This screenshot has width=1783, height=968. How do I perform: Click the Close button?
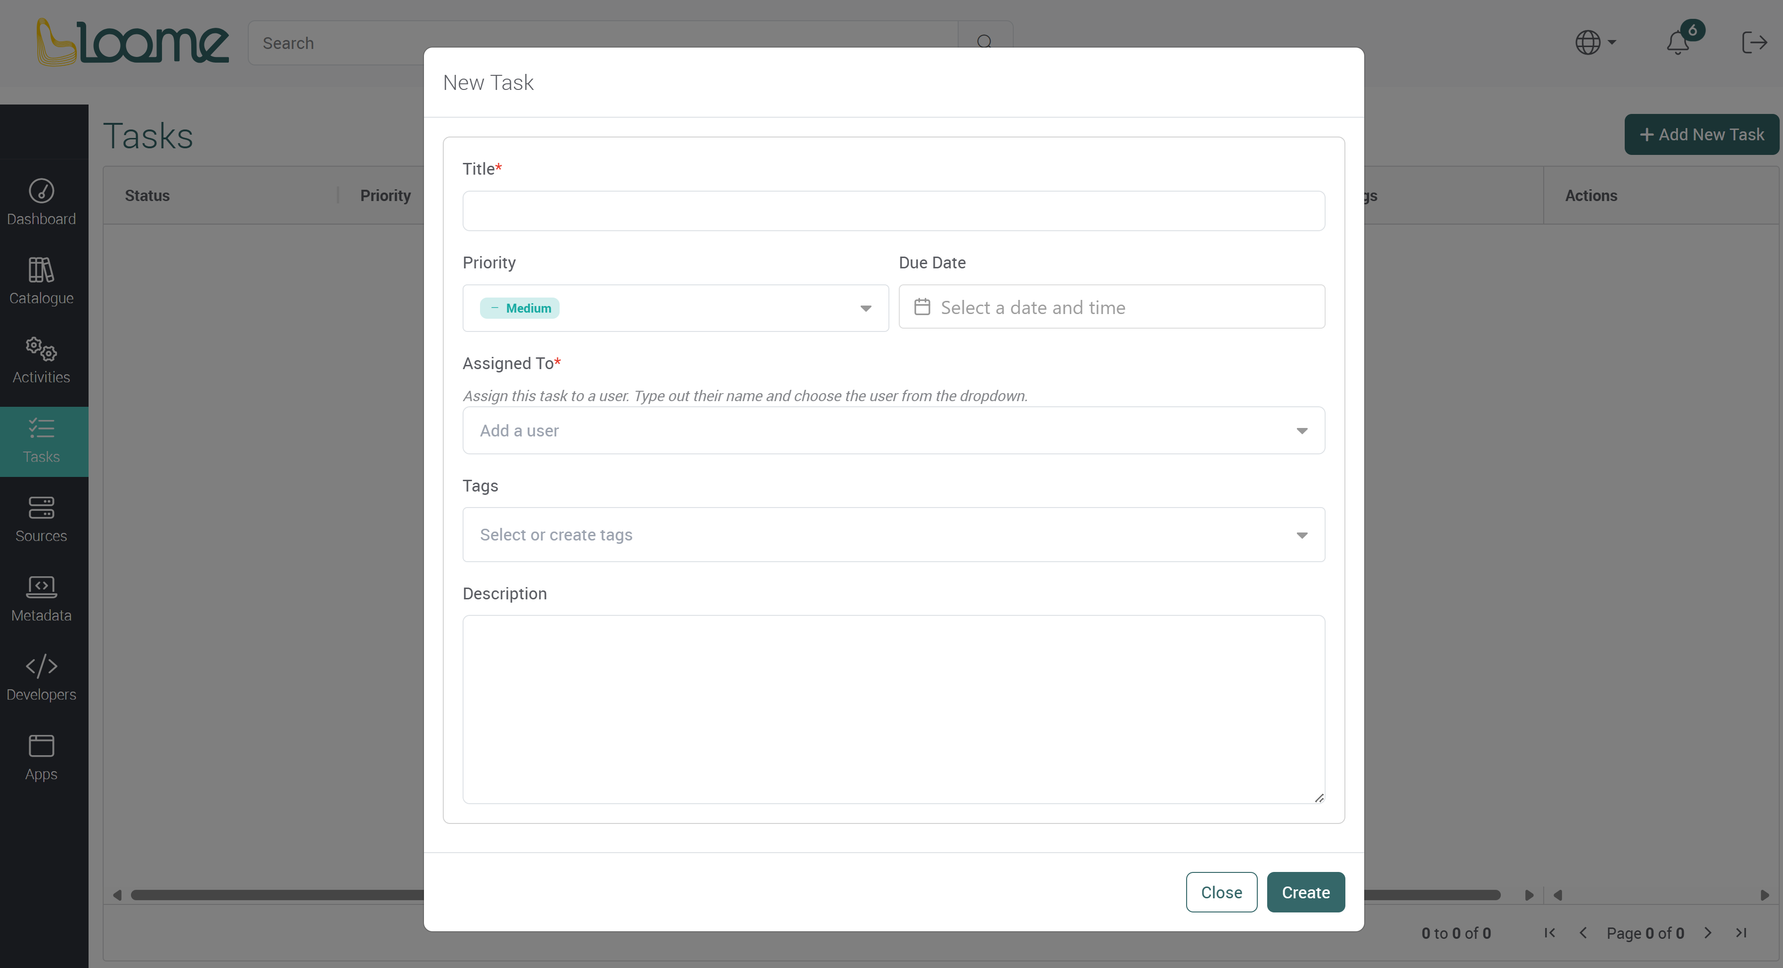tap(1221, 892)
